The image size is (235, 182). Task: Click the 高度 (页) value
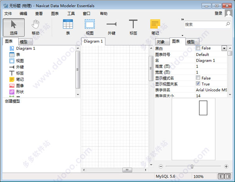[197, 66]
